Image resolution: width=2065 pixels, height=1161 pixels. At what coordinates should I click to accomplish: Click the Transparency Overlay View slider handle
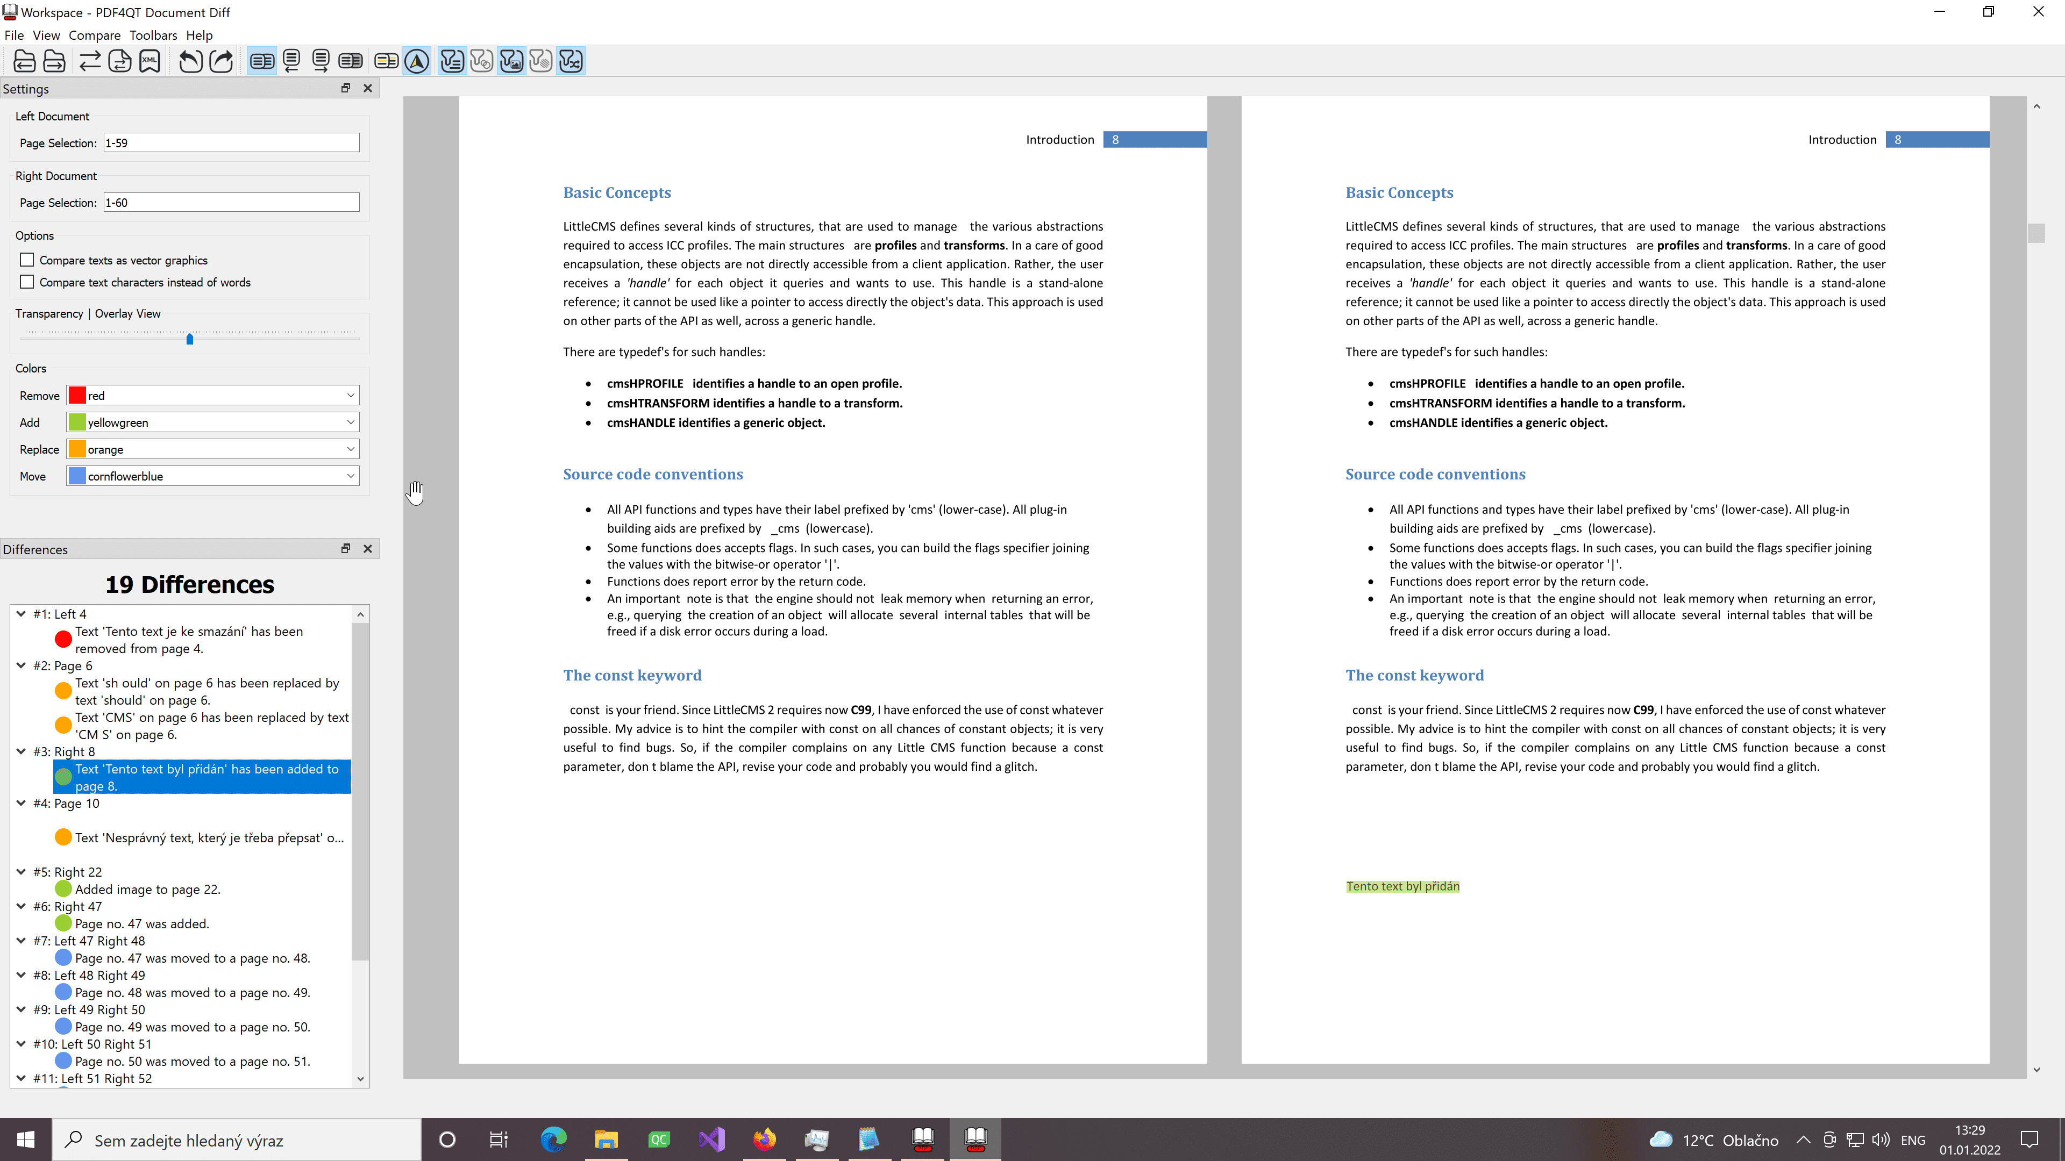click(190, 339)
